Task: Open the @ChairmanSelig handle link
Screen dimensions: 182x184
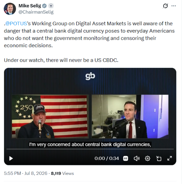Action: [x=36, y=12]
